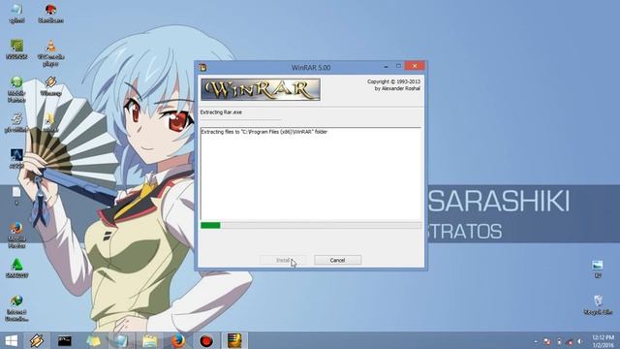This screenshot has height=349, width=620.
Task: Click the WinRAR logo banner
Action: pos(261,89)
